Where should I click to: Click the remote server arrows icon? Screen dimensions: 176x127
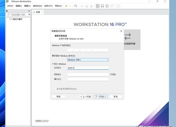click(x=128, y=36)
